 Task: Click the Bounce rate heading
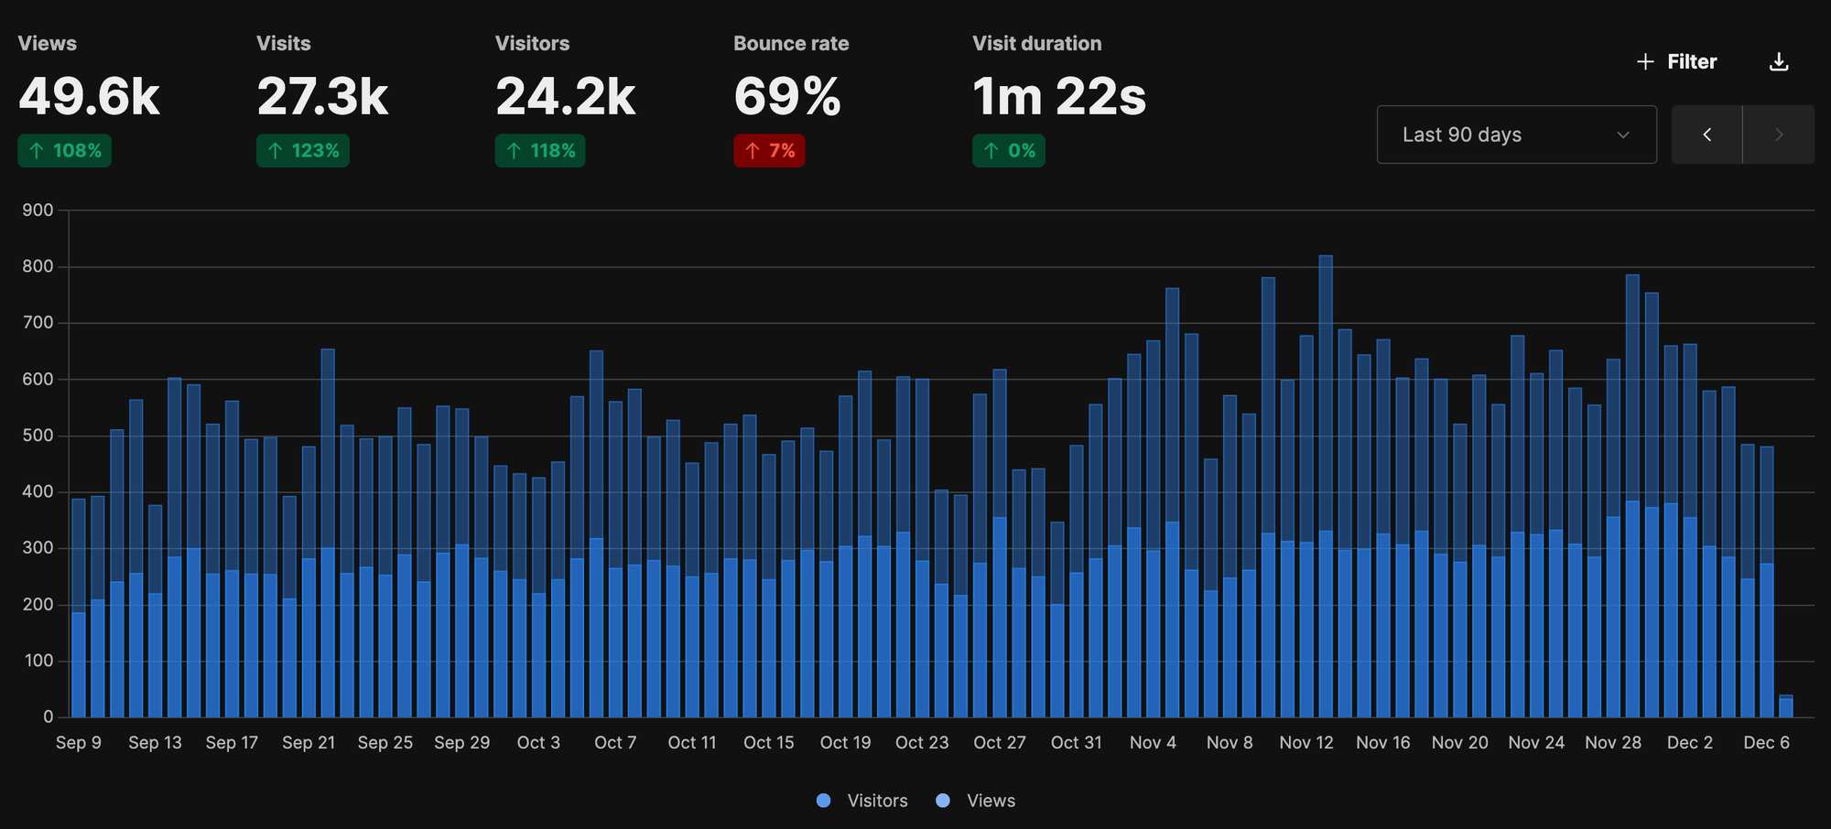pyautogui.click(x=790, y=43)
